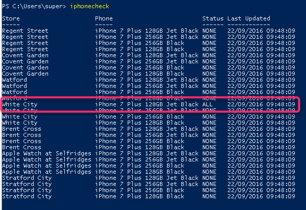Screen dimensions: 306x210
Task: Click NONE status in last Brent Cross row
Action: pos(209,147)
